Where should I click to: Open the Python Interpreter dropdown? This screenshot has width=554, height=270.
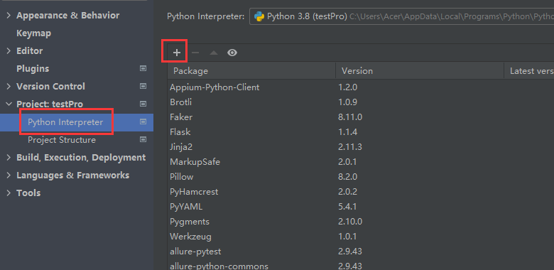pos(402,16)
